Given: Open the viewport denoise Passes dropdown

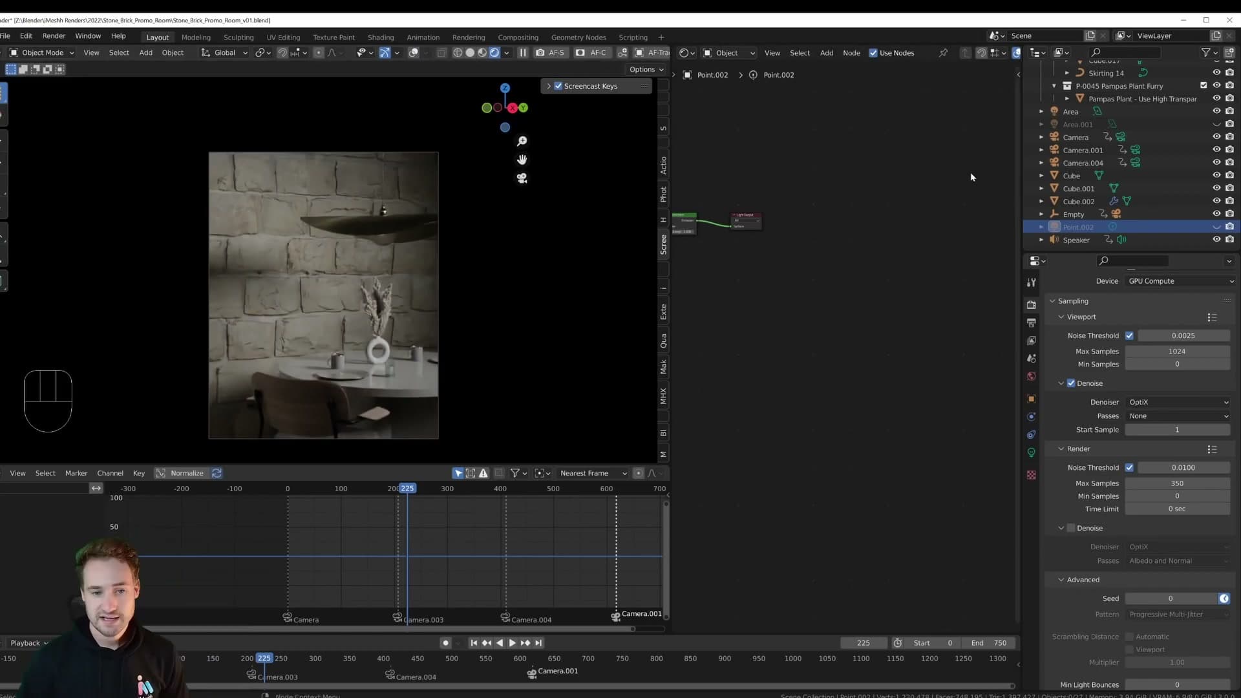Looking at the screenshot, I should tap(1178, 416).
